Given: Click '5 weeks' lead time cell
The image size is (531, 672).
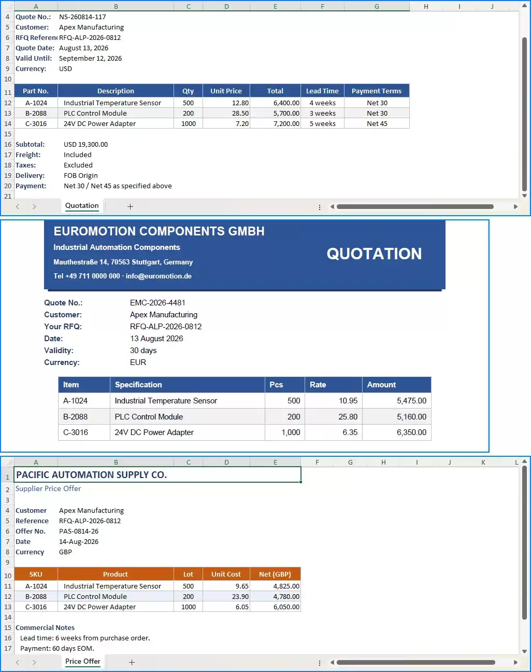Looking at the screenshot, I should tap(322, 124).
